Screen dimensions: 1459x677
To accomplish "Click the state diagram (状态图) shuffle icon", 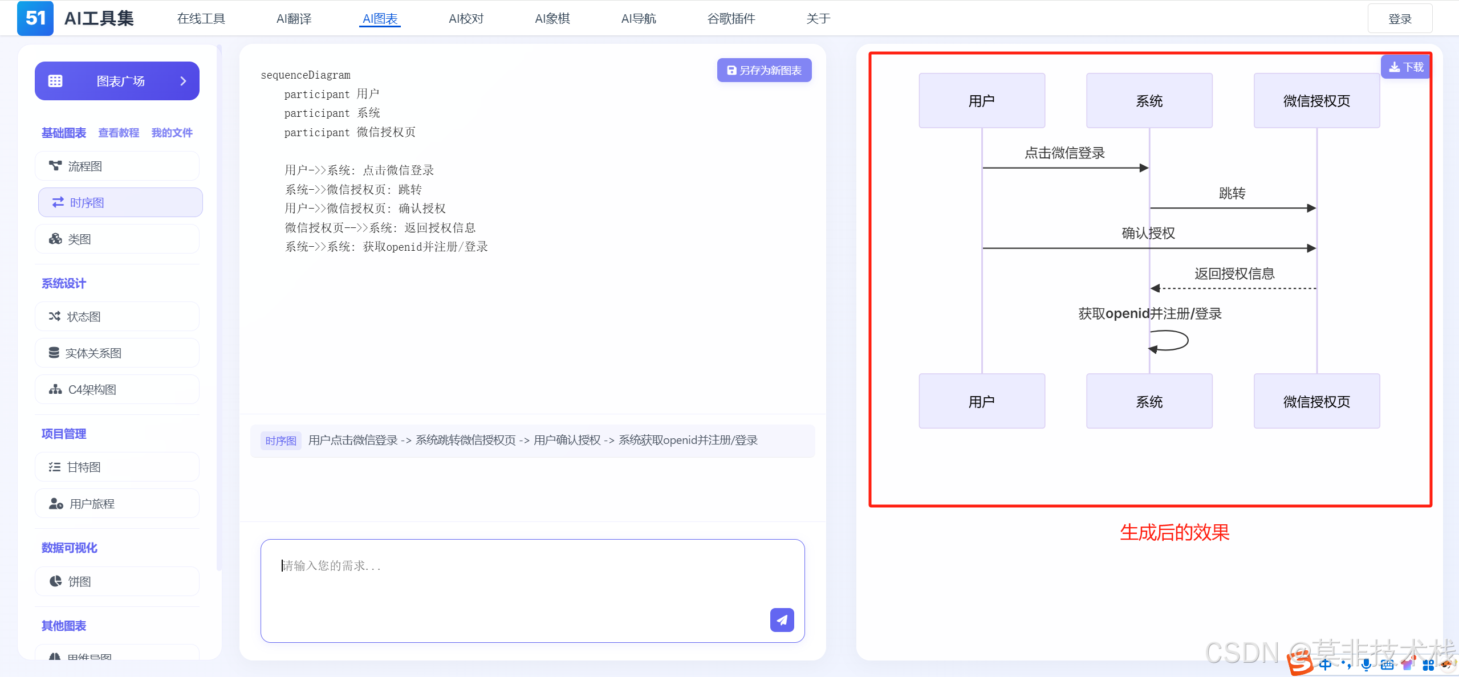I will (x=55, y=316).
